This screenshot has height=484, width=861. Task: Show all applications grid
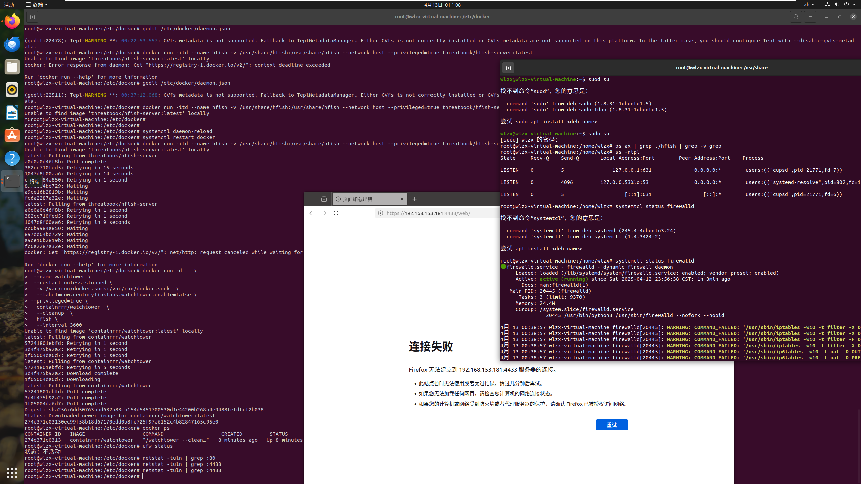(12, 472)
